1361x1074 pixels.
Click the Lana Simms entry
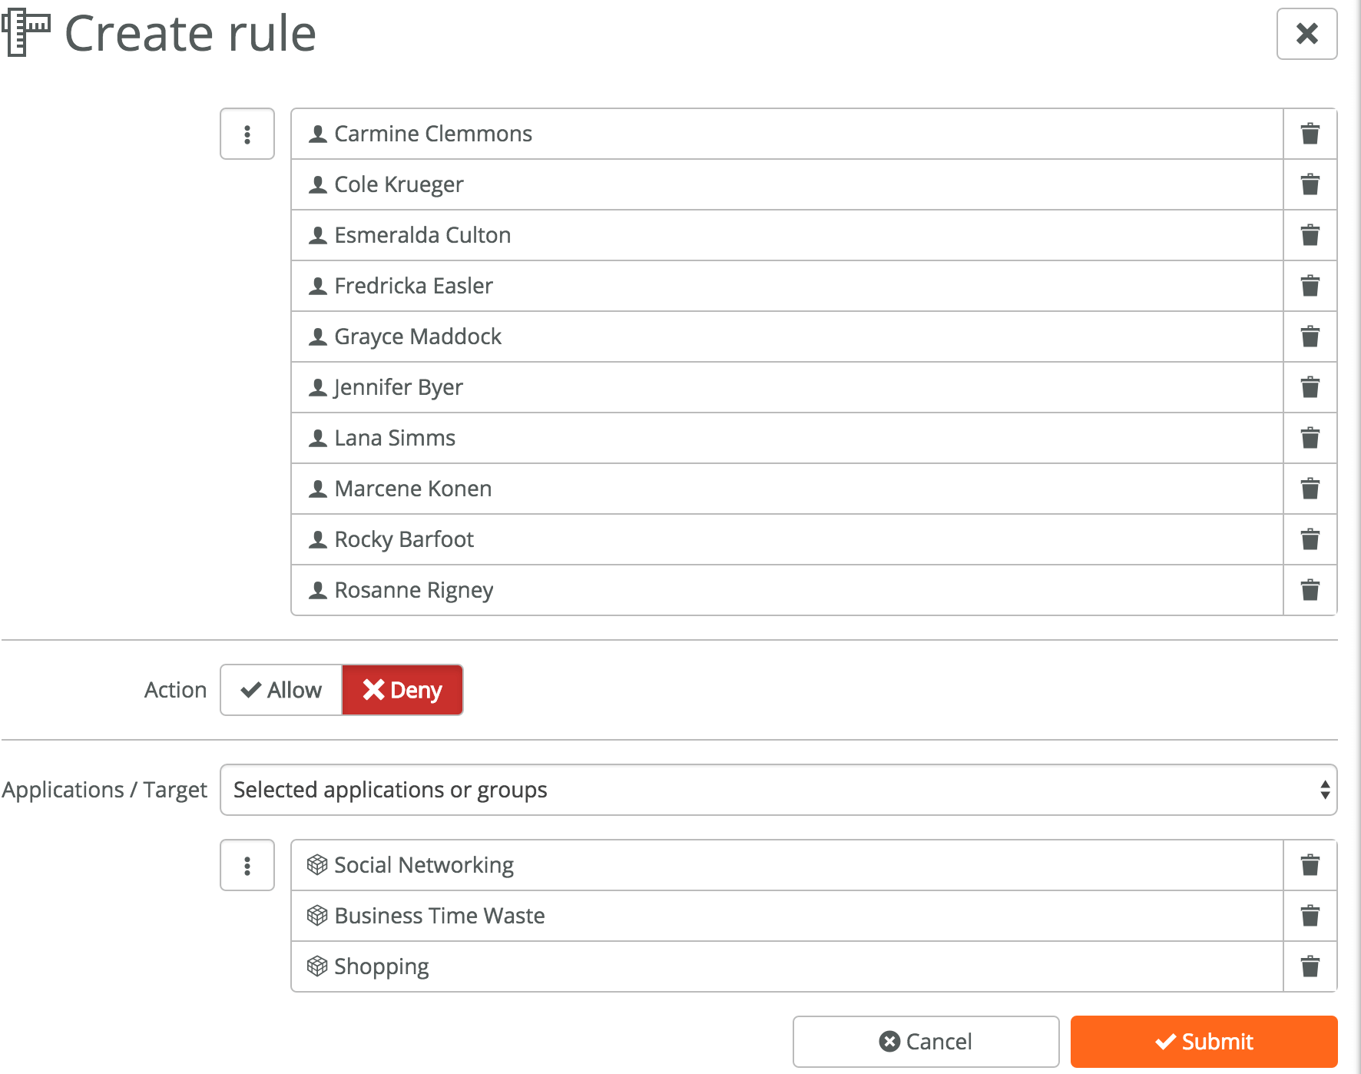click(x=787, y=438)
